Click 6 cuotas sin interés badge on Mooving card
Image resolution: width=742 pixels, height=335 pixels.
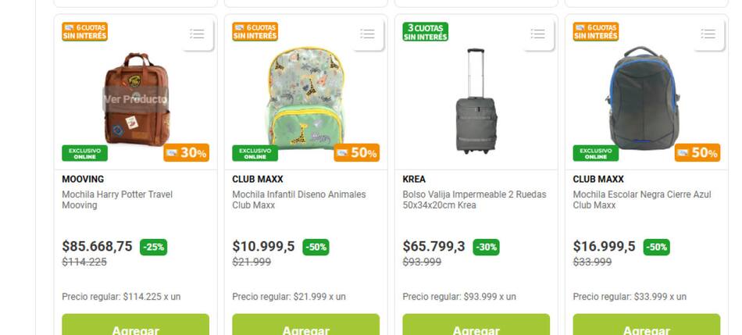[x=84, y=32]
